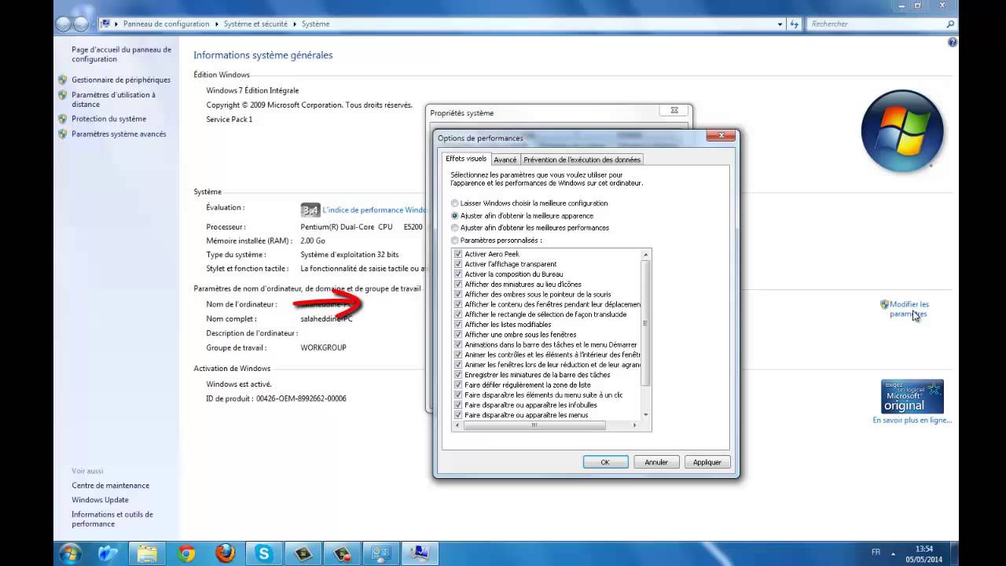Click the Microsoft original software badge
The height and width of the screenshot is (566, 1006).
(912, 397)
